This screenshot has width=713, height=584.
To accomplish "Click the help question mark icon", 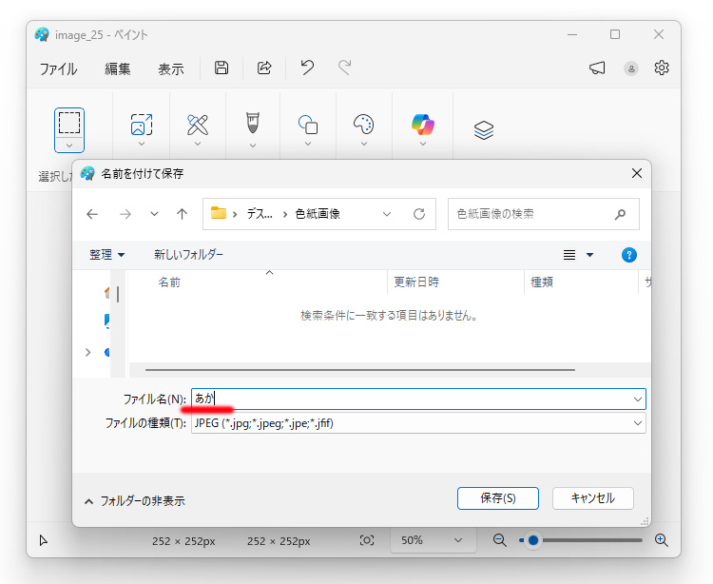I will (628, 255).
